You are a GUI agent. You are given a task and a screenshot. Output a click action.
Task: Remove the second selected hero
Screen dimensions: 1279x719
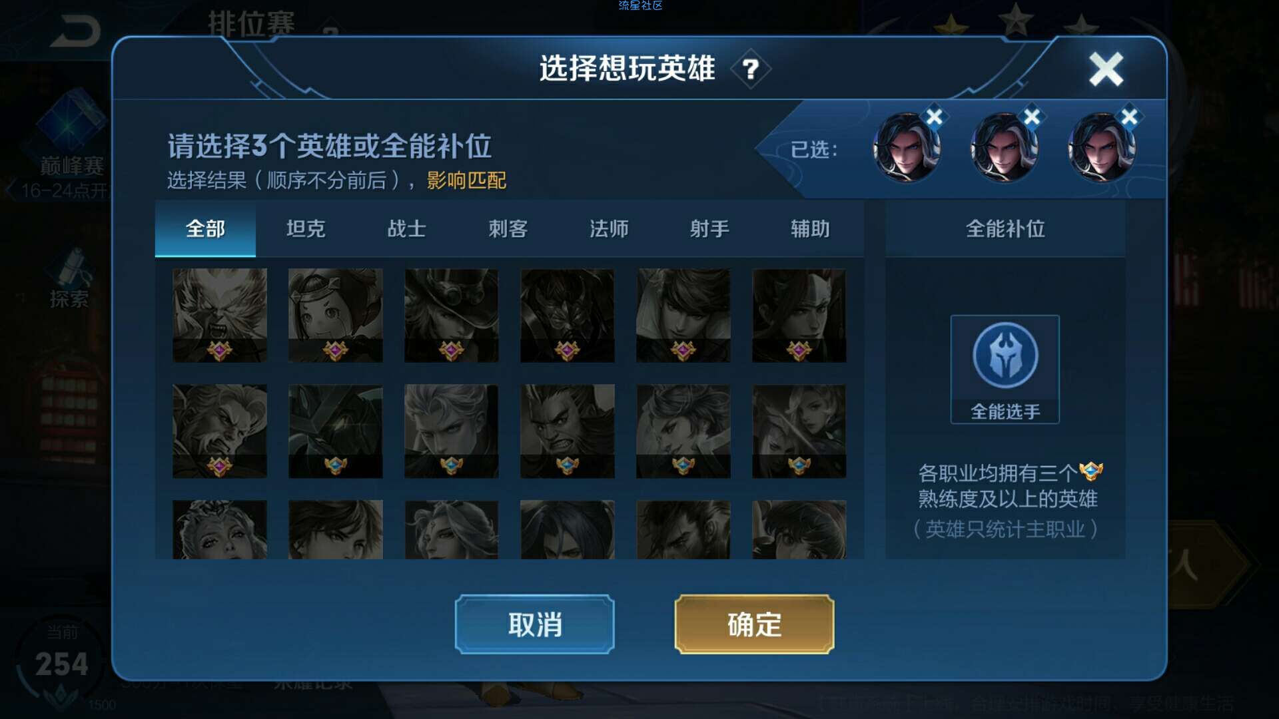pos(1031,117)
